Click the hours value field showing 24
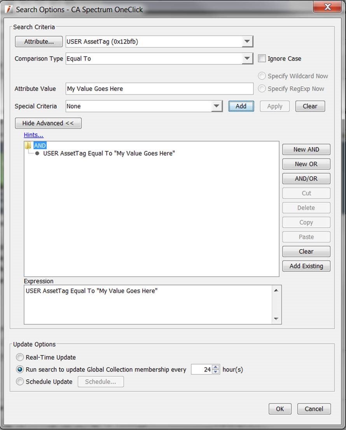The width and height of the screenshot is (346, 430). coord(201,369)
